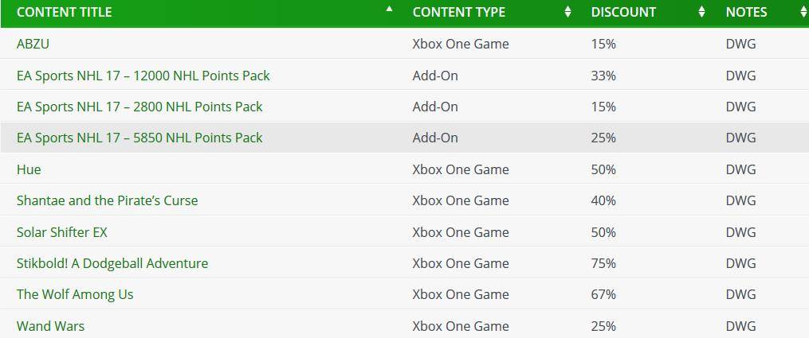The width and height of the screenshot is (809, 338).
Task: Select the Content Type column header
Action: 458,12
